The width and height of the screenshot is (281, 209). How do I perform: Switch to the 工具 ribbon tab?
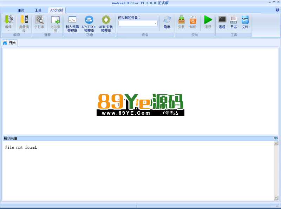click(38, 10)
